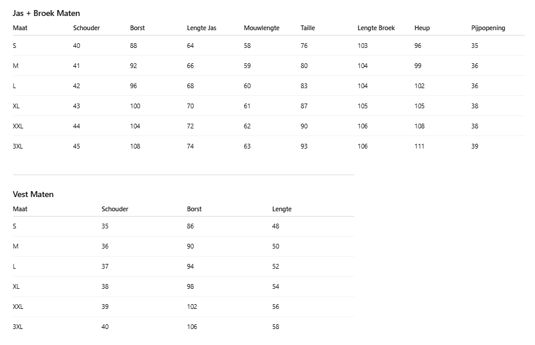The height and width of the screenshot is (345, 535).
Task: Click the Lengte Jas column header
Action: 201,28
